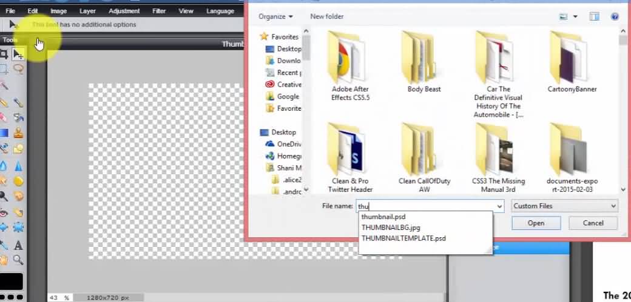
Task: Select Homegroup in navigation pane
Action: [x=283, y=156]
